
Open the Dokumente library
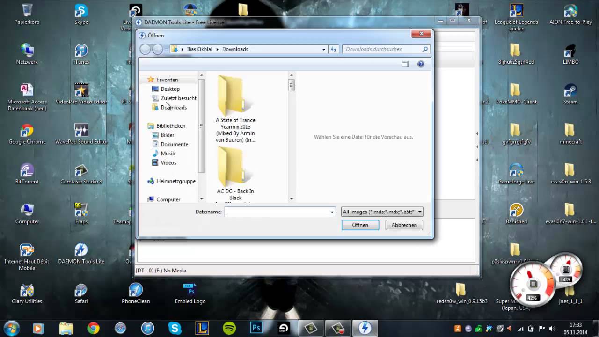pos(170,144)
